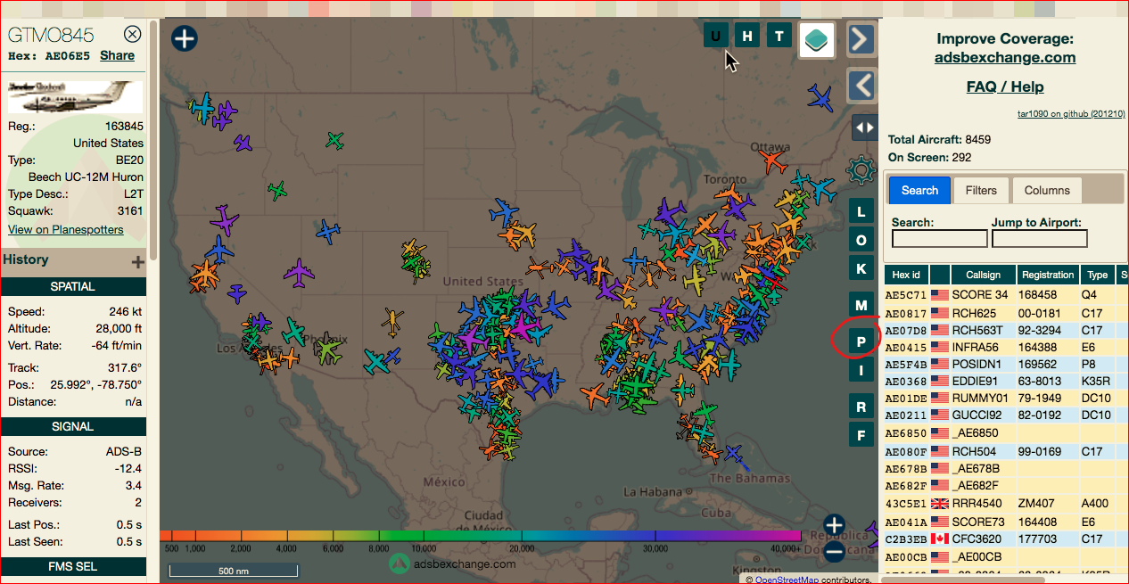This screenshot has height=584, width=1129.
Task: Open the map layer switcher icon
Action: 817,40
